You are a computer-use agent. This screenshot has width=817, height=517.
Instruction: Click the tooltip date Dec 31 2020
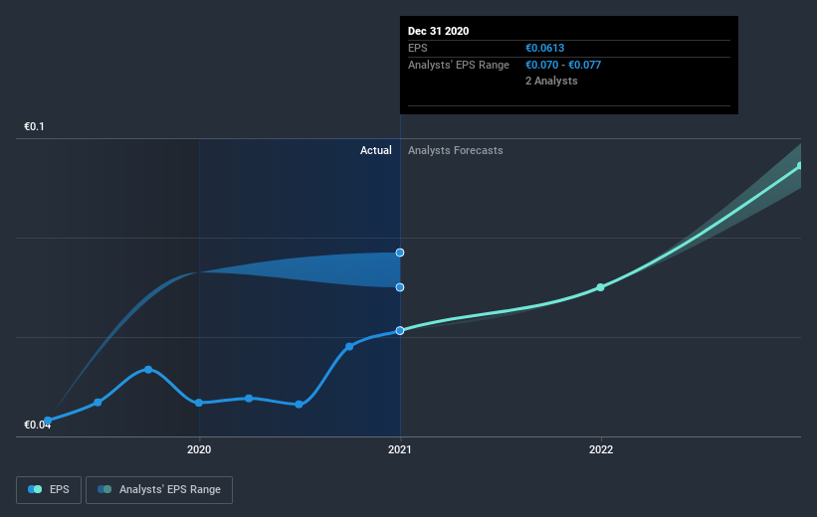(x=438, y=31)
